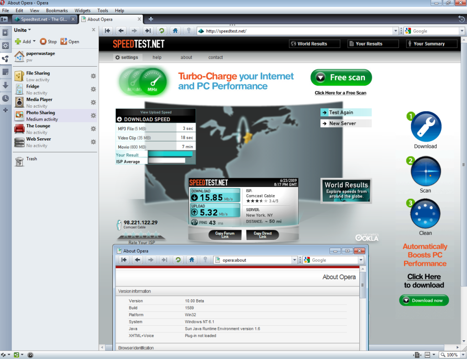This screenshot has height=359, width=467.
Task: Click the Opera Link sync status bar icon
Action: point(3,355)
